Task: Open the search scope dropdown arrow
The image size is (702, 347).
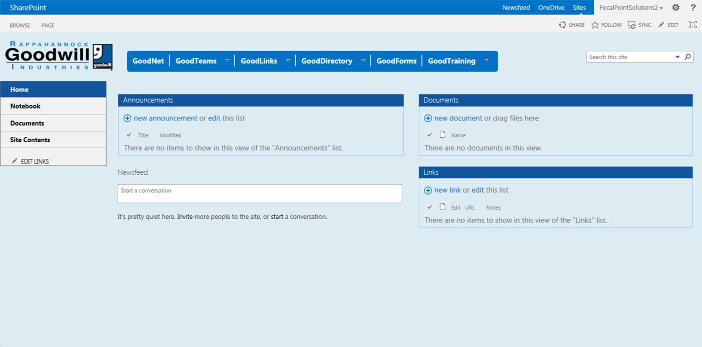Action: click(x=678, y=57)
